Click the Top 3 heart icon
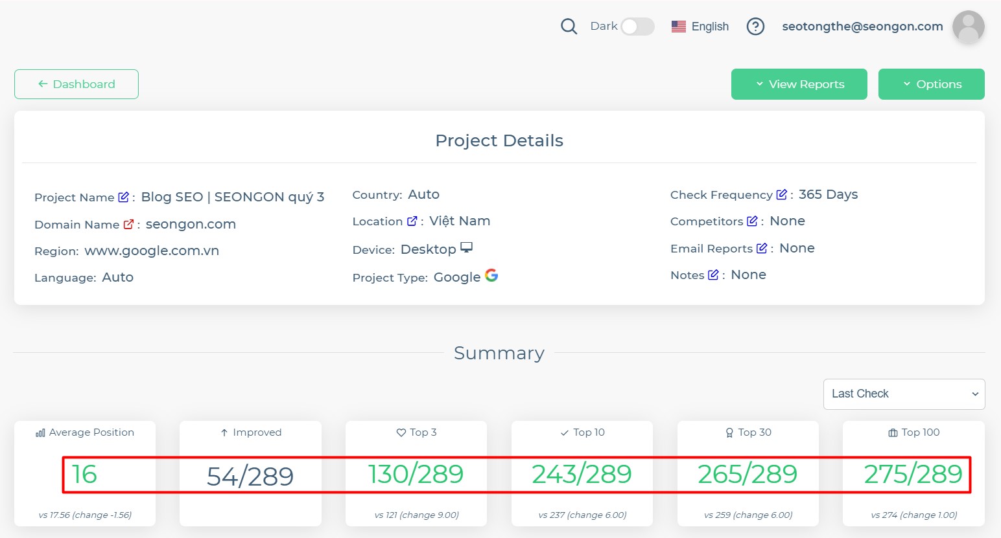This screenshot has width=1001, height=538. pyautogui.click(x=401, y=432)
